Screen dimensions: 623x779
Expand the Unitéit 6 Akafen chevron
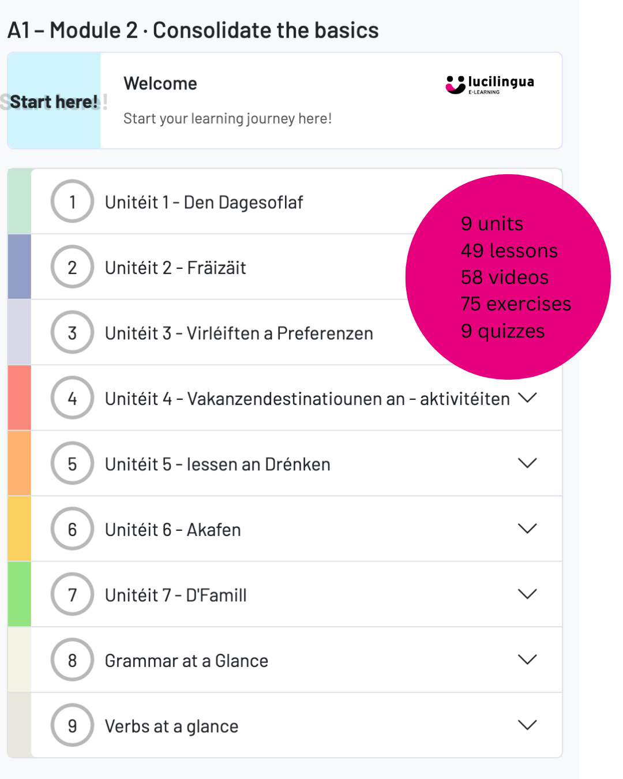527,529
